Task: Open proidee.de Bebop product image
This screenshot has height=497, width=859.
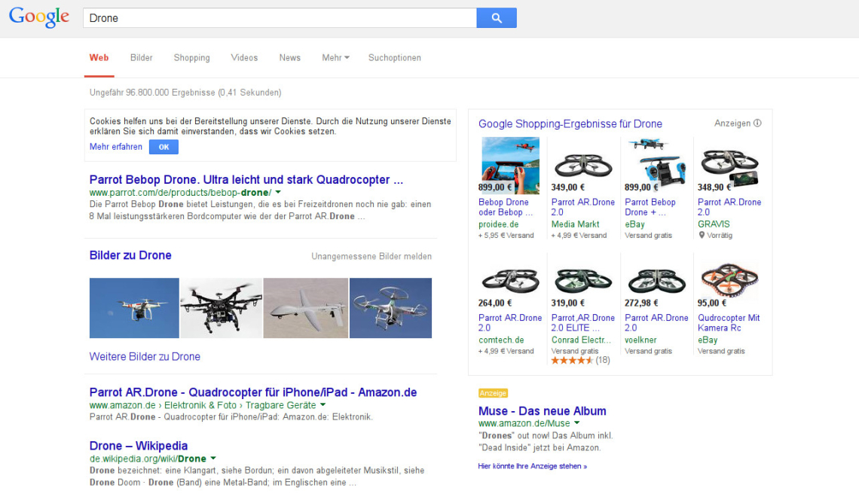Action: [x=511, y=166]
